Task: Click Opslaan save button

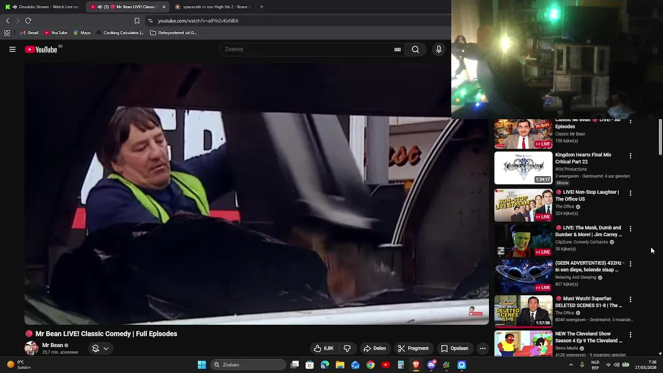Action: [455, 348]
